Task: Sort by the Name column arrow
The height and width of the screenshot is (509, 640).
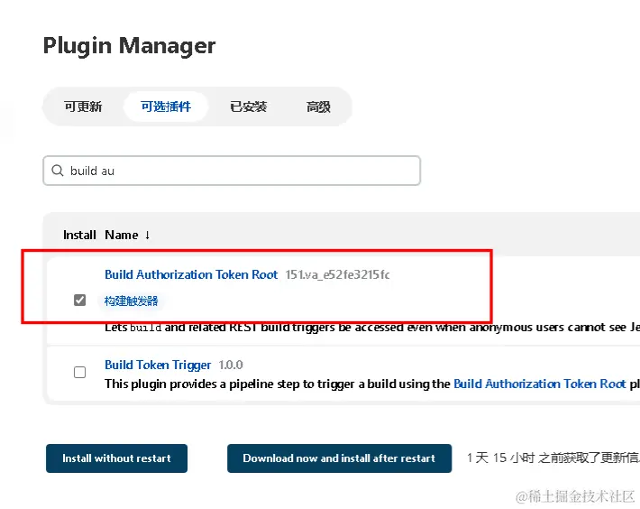Action: [x=147, y=235]
